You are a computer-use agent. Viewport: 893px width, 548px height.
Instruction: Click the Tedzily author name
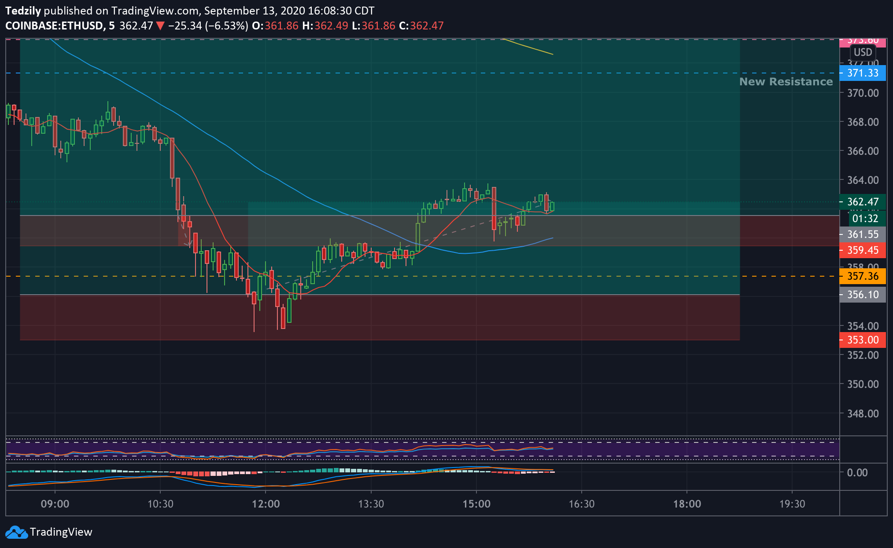23,11
